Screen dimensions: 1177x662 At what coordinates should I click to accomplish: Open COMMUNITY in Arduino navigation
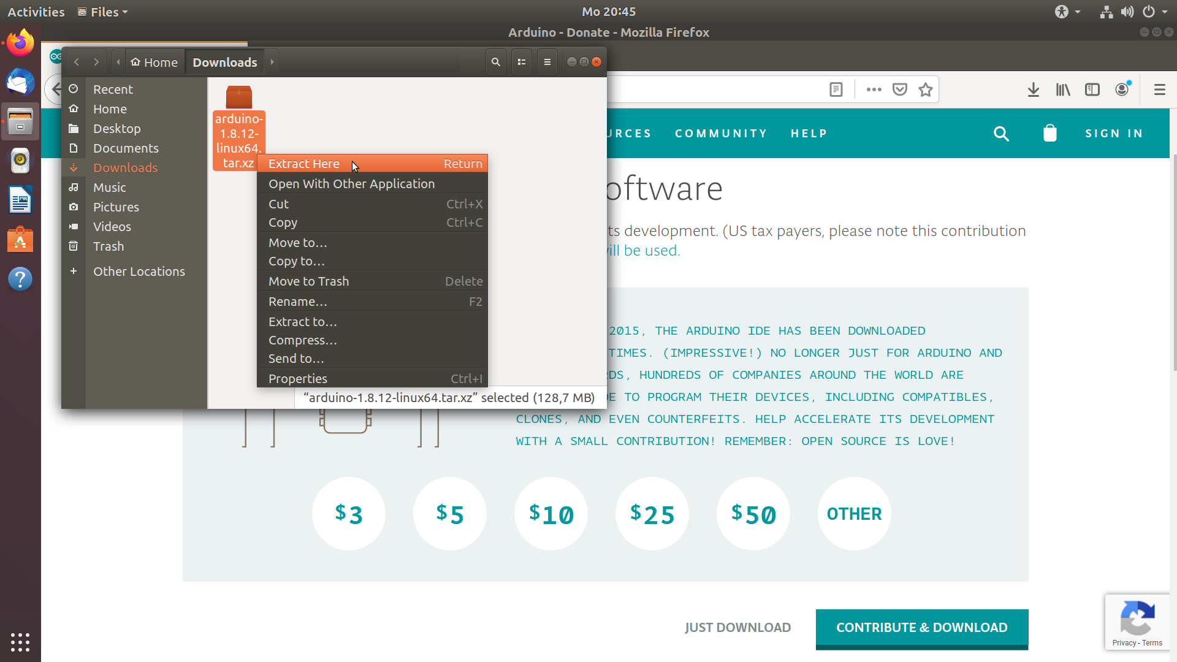(x=721, y=134)
